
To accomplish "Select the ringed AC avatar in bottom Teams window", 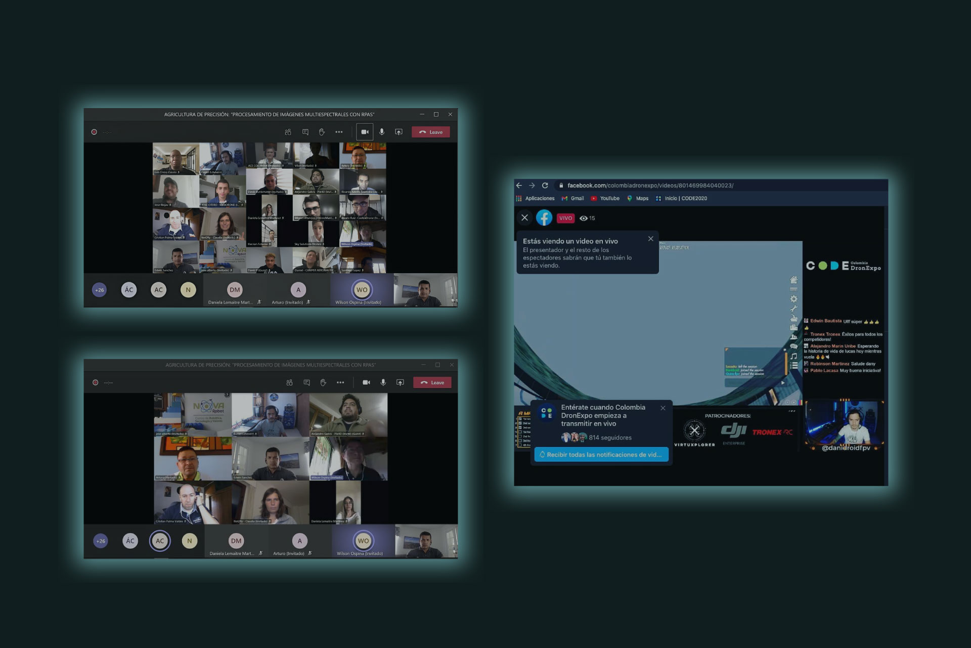I will (160, 541).
